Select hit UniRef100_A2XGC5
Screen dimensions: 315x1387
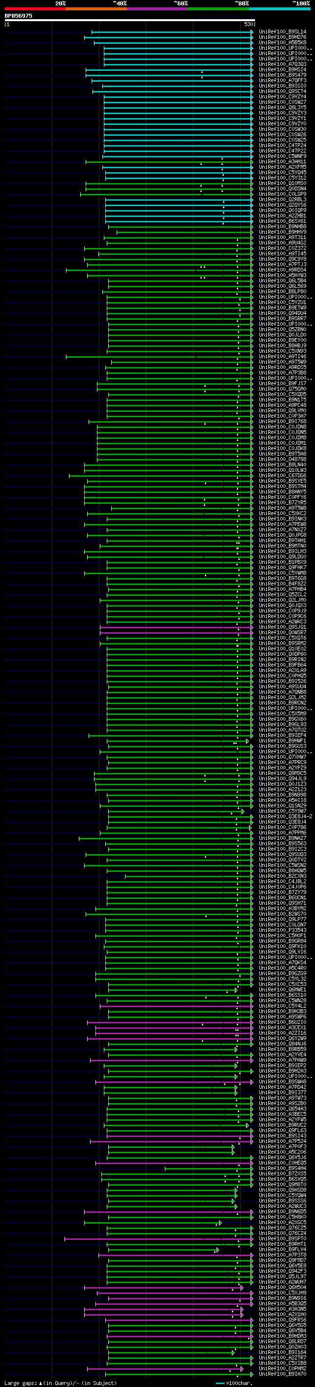coord(283,1222)
